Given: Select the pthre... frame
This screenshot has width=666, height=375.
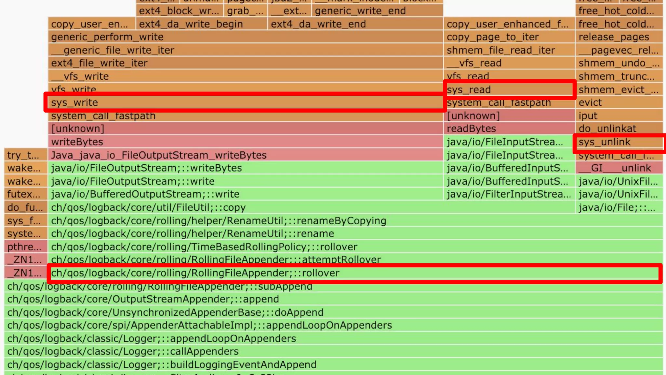Looking at the screenshot, I should click(26, 247).
